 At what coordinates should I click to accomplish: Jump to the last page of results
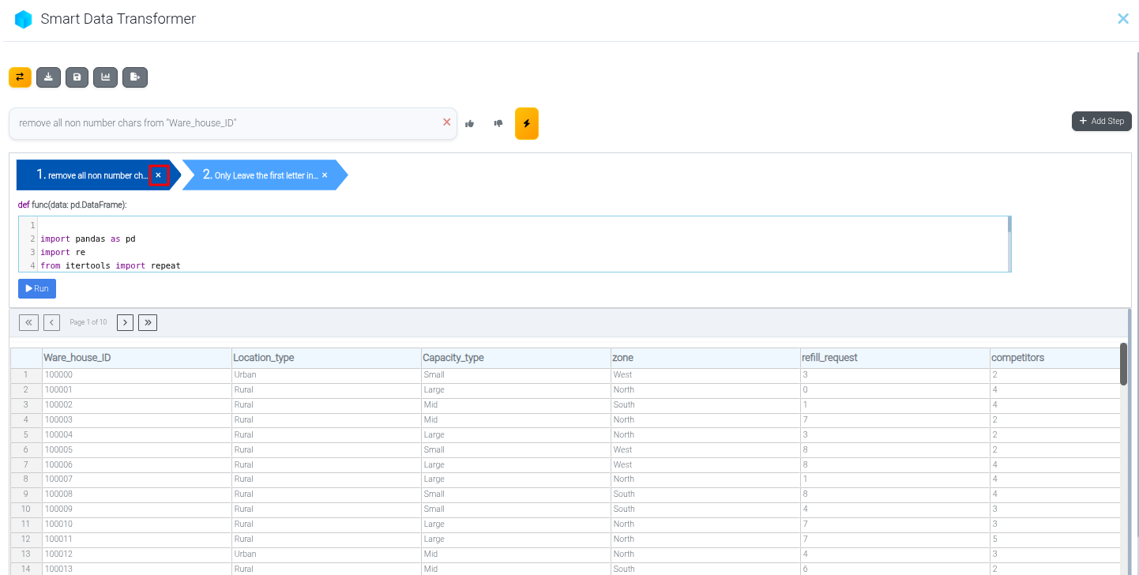[x=148, y=322]
